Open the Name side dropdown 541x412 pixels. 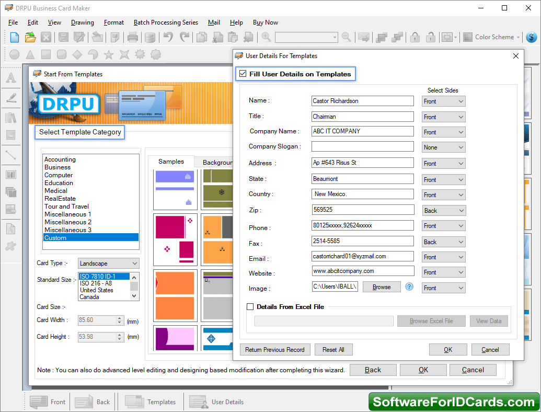click(443, 101)
